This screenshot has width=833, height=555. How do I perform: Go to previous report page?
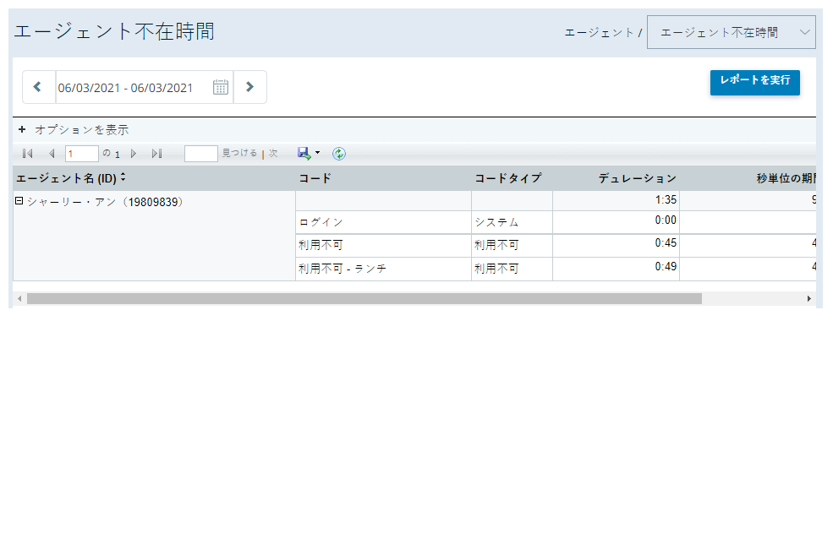(x=52, y=154)
